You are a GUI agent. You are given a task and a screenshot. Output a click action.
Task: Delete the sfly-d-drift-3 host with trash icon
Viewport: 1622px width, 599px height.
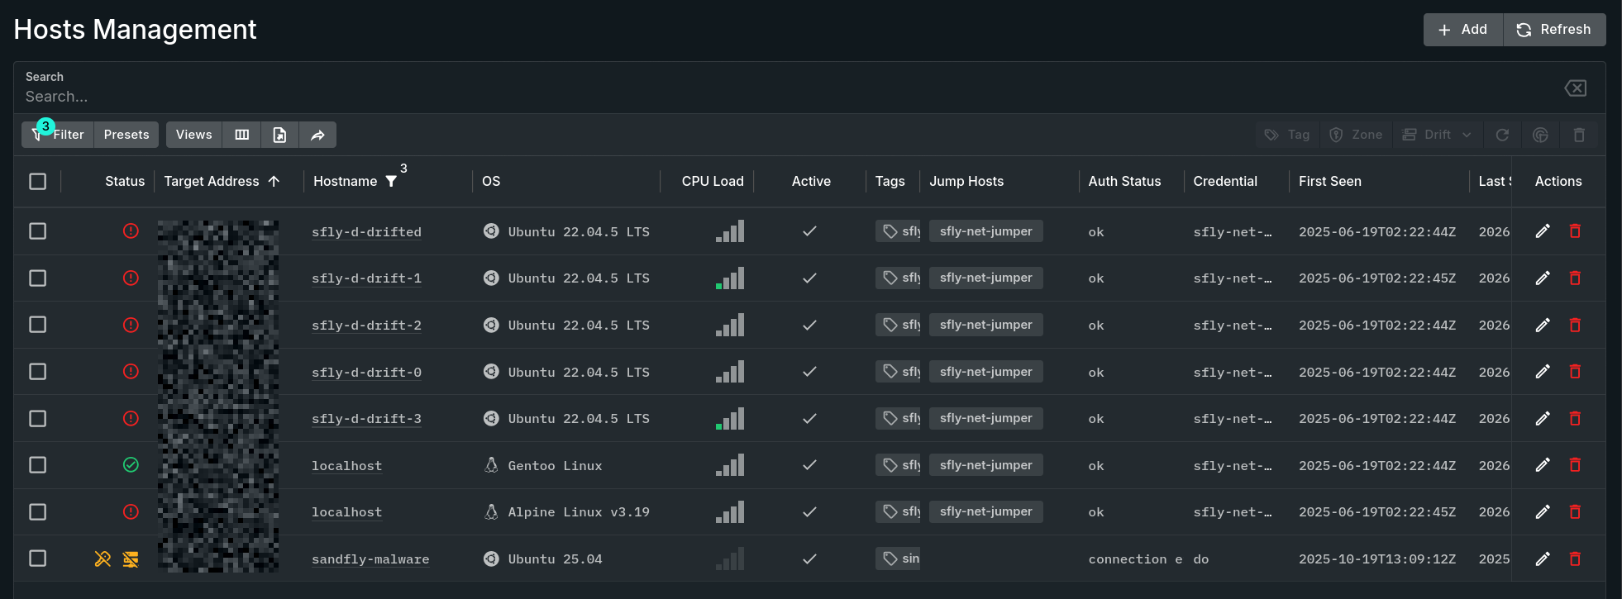click(1575, 419)
